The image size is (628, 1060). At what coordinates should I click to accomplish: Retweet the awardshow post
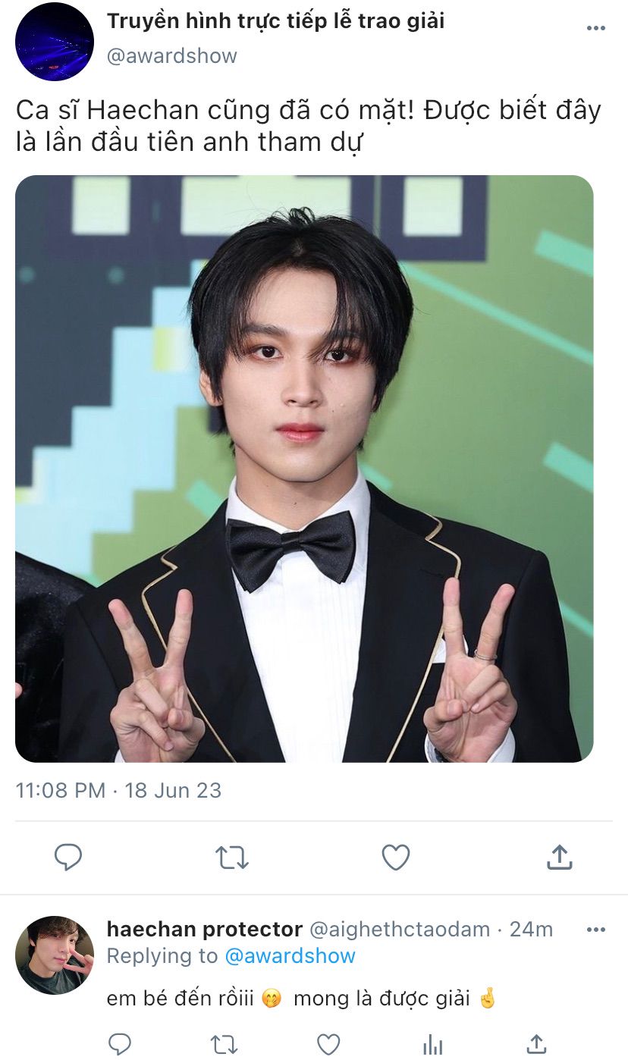pos(231,858)
